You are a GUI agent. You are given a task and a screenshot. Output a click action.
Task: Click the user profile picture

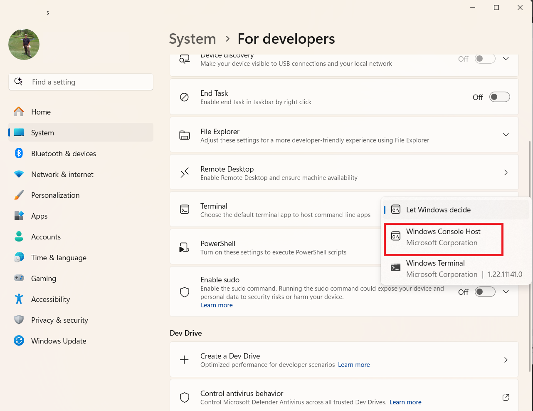click(24, 44)
